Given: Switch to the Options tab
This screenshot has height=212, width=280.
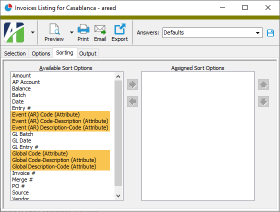Looking at the screenshot, I should coord(41,53).
